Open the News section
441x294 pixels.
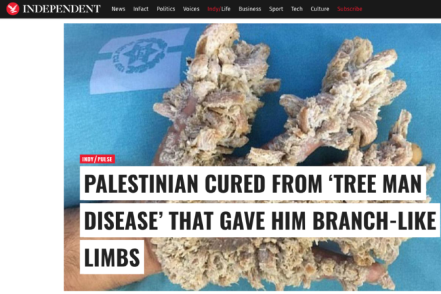(x=118, y=9)
